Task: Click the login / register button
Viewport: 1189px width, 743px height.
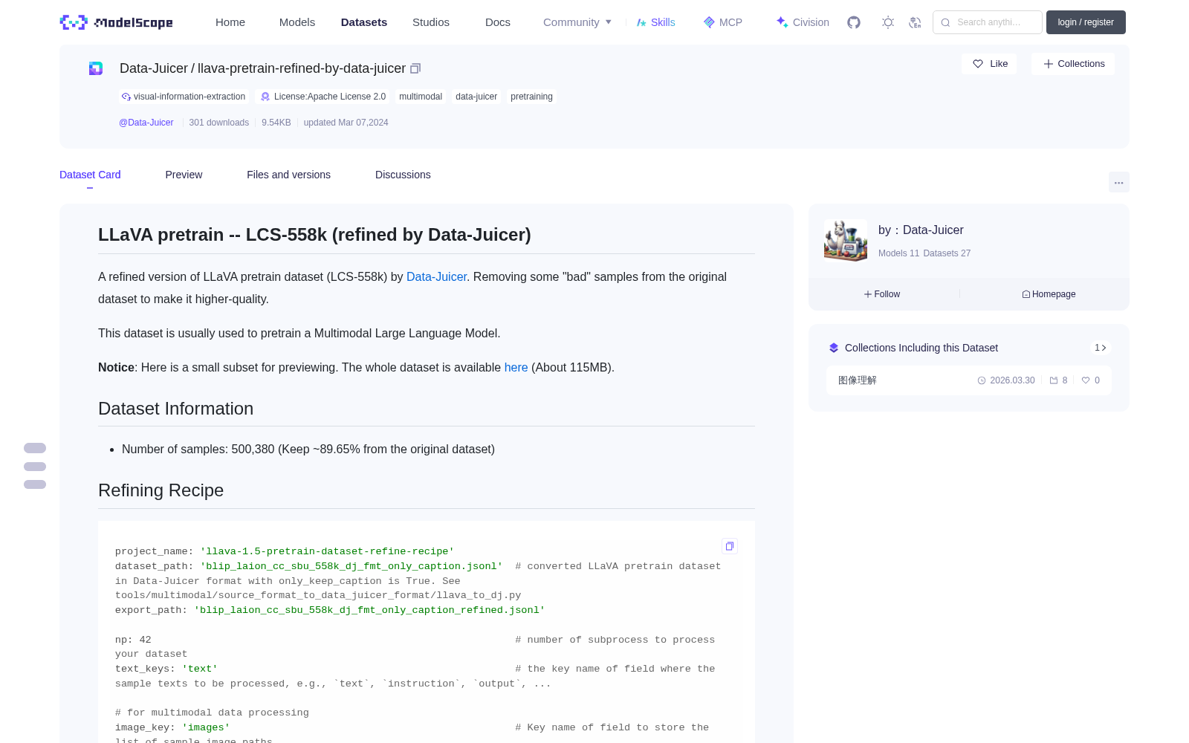Action: click(x=1086, y=22)
